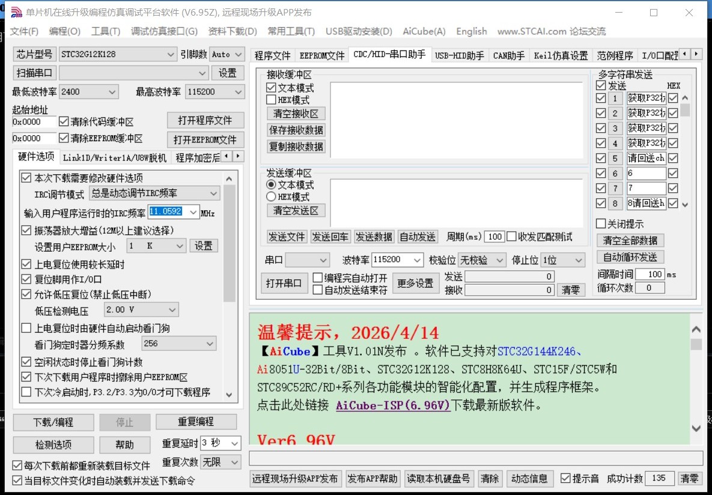Click 远程现场升级APP发布 button
Image resolution: width=712 pixels, height=495 pixels.
(x=295, y=478)
